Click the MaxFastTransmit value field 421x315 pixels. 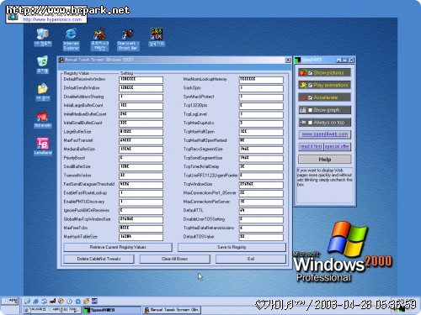coord(141,141)
